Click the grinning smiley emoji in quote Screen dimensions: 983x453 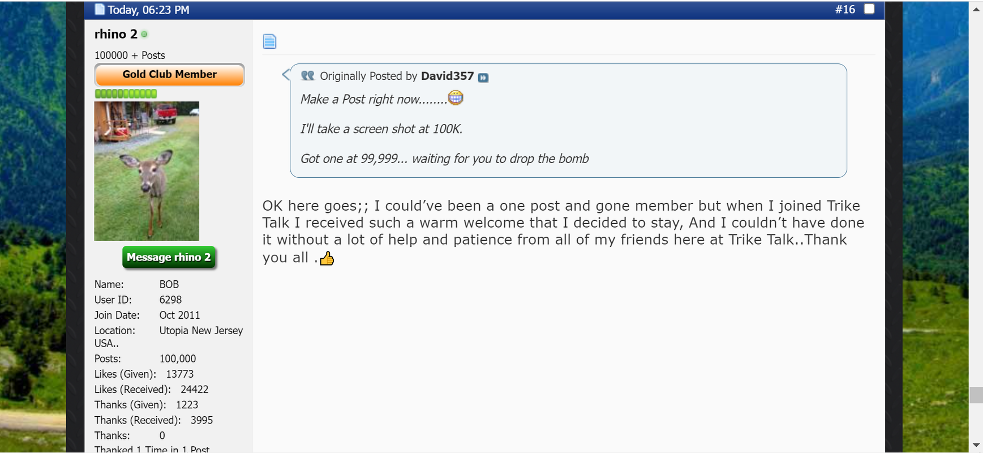(x=456, y=98)
